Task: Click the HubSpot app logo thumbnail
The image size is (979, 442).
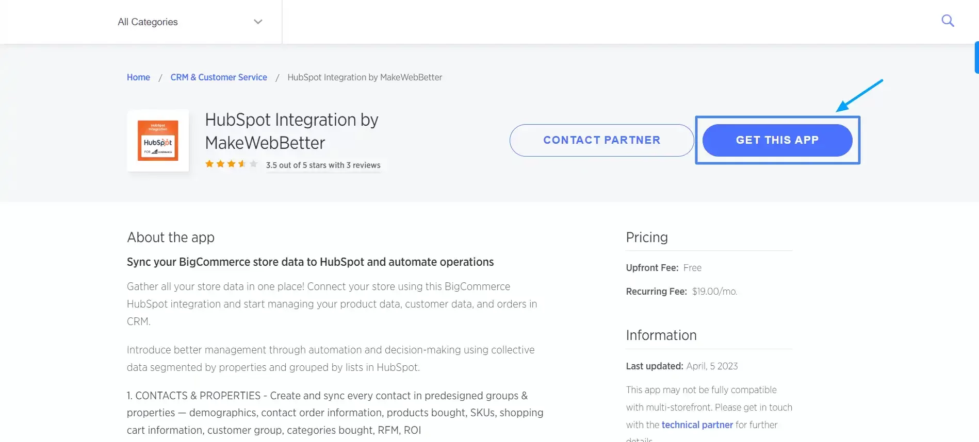Action: click(158, 140)
